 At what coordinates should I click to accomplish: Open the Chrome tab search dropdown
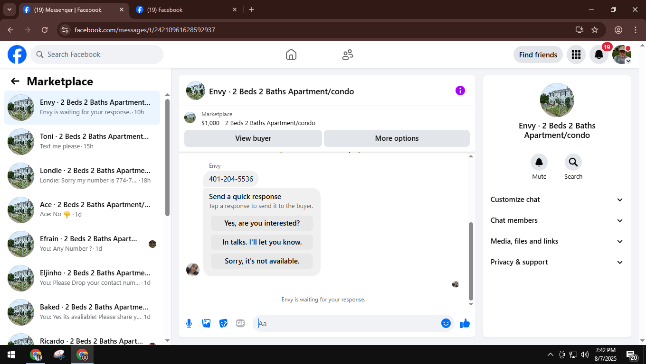click(9, 9)
